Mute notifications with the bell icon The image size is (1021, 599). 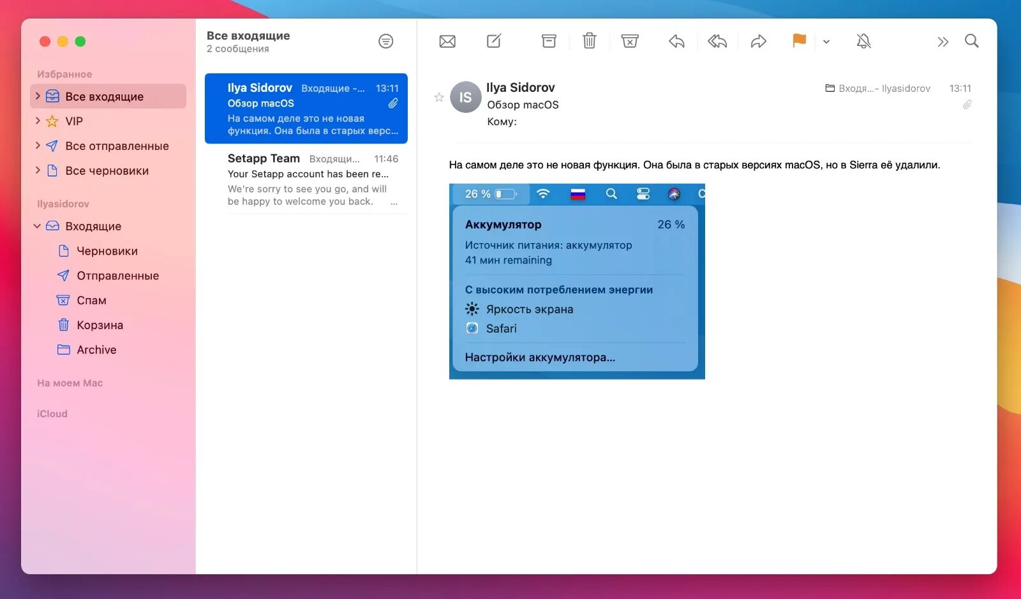coord(863,41)
